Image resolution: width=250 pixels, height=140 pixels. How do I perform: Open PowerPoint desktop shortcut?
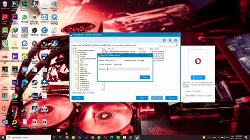tap(5, 111)
